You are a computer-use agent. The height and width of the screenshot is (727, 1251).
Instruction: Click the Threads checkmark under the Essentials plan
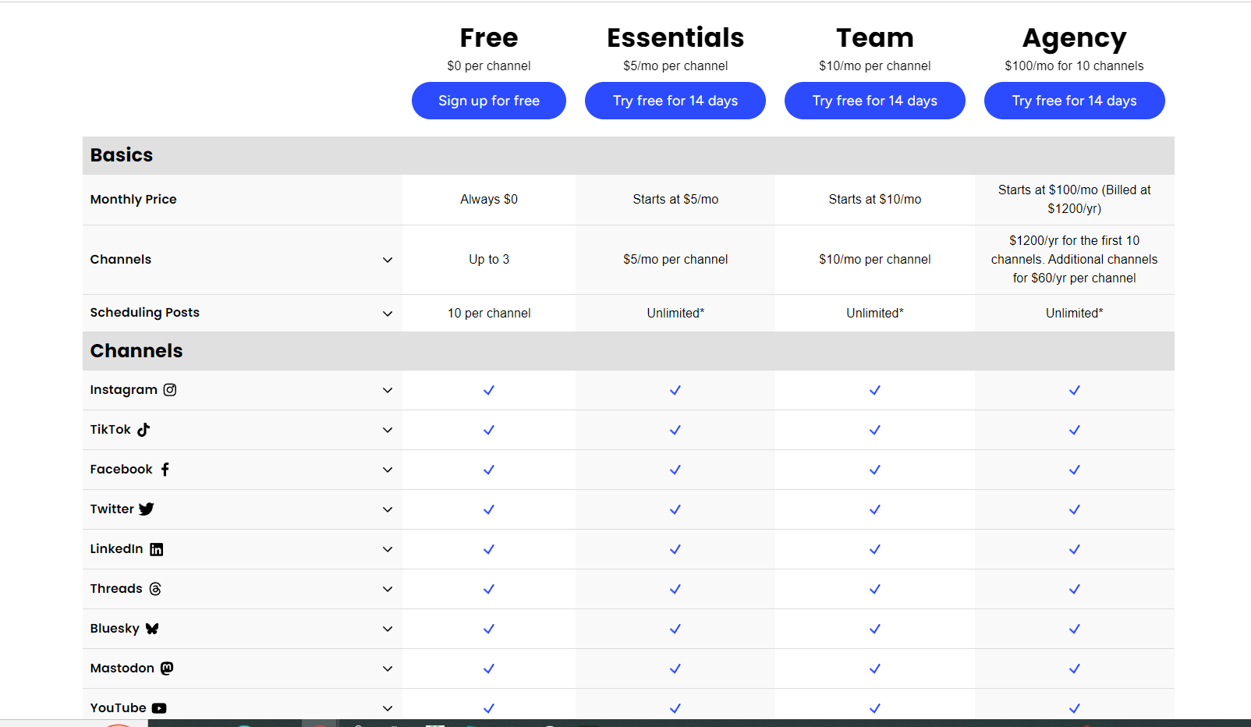tap(675, 589)
